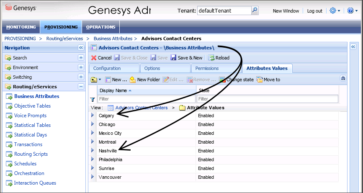This screenshot has width=363, height=193.
Task: Open Routing Scripts in navigation
Action: (31, 154)
